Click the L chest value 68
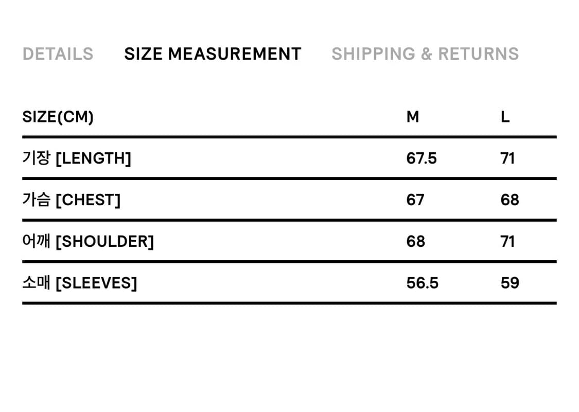 click(x=510, y=200)
